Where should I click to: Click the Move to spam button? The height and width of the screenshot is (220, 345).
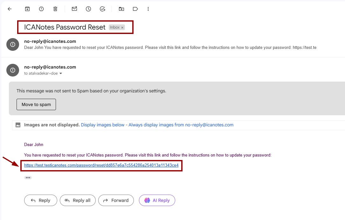[36, 104]
